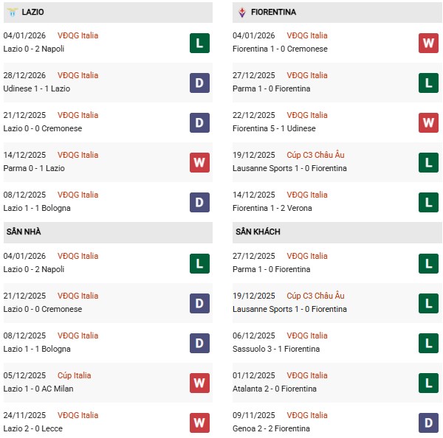The width and height of the screenshot is (443, 438).
Task: Click the L badge for Fiorentina 1-2 Verona
Action: (428, 202)
